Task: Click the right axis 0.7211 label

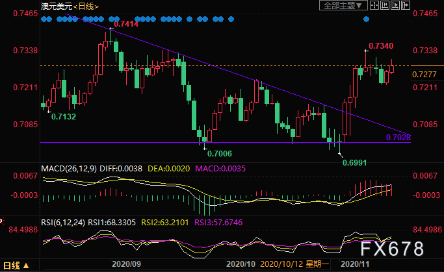Action: coord(425,88)
